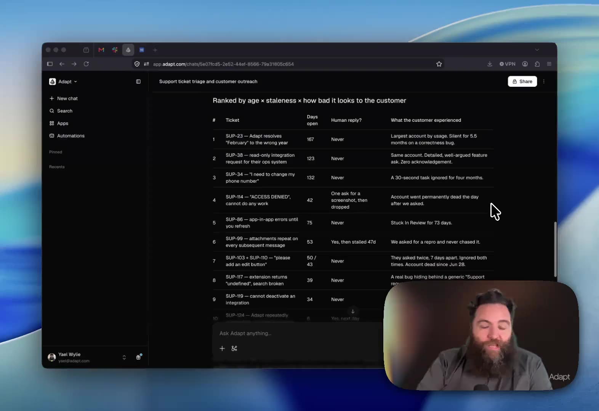Reload the current page

[86, 64]
